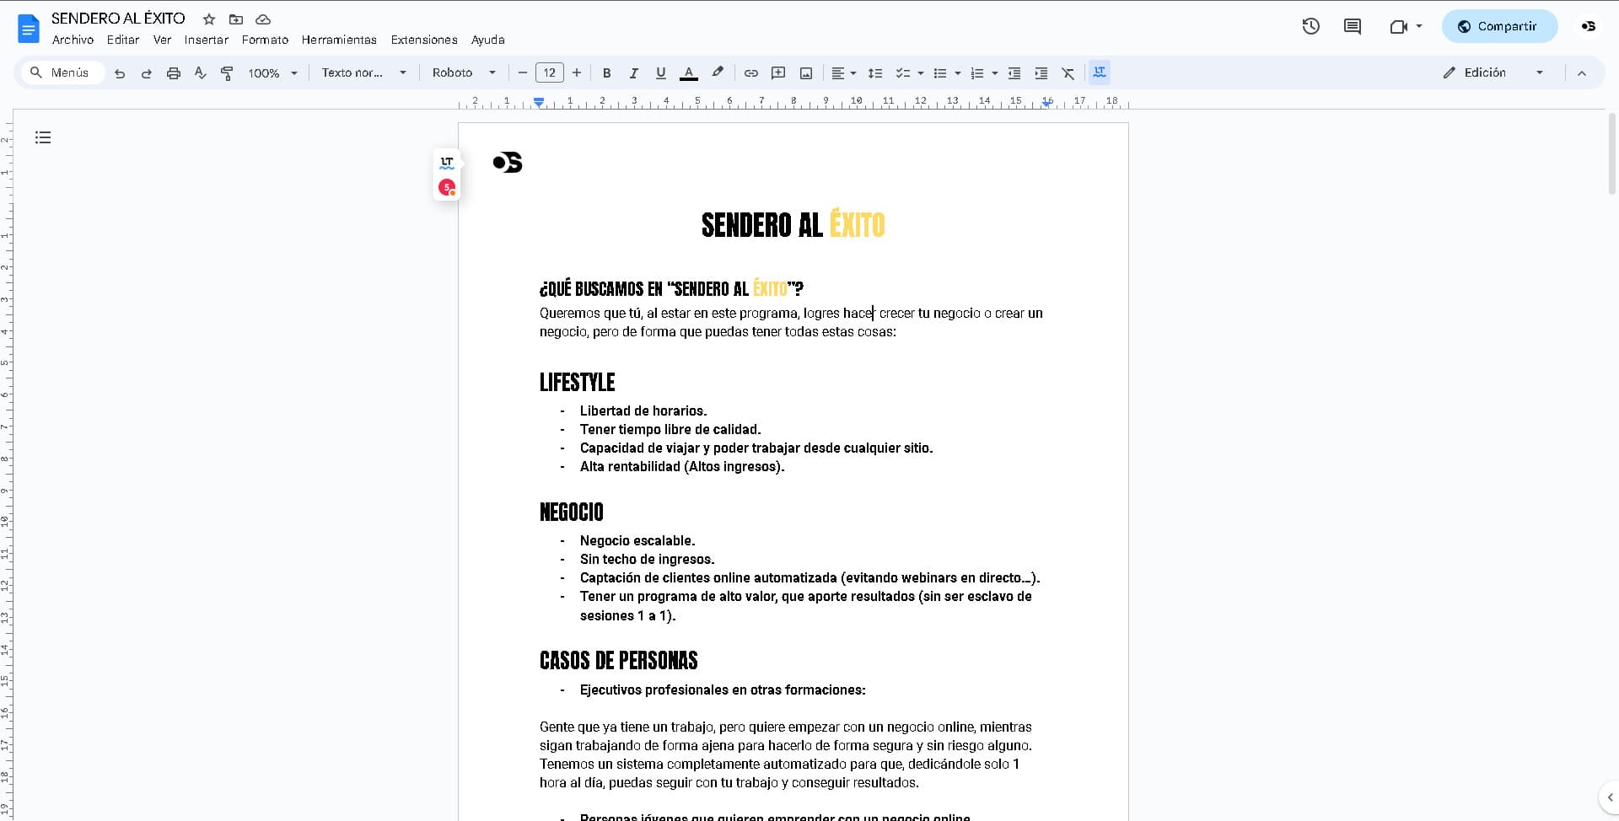Open the text alignment dropdown
Viewport: 1619px width, 821px height.
pyautogui.click(x=843, y=73)
